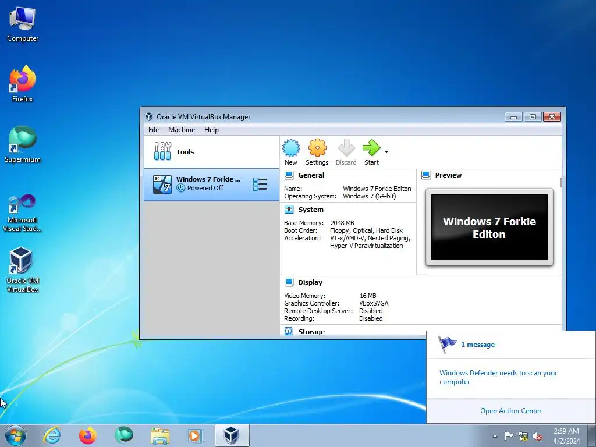
Task: Open Windows Media Player from the taskbar
Action: (x=196, y=435)
